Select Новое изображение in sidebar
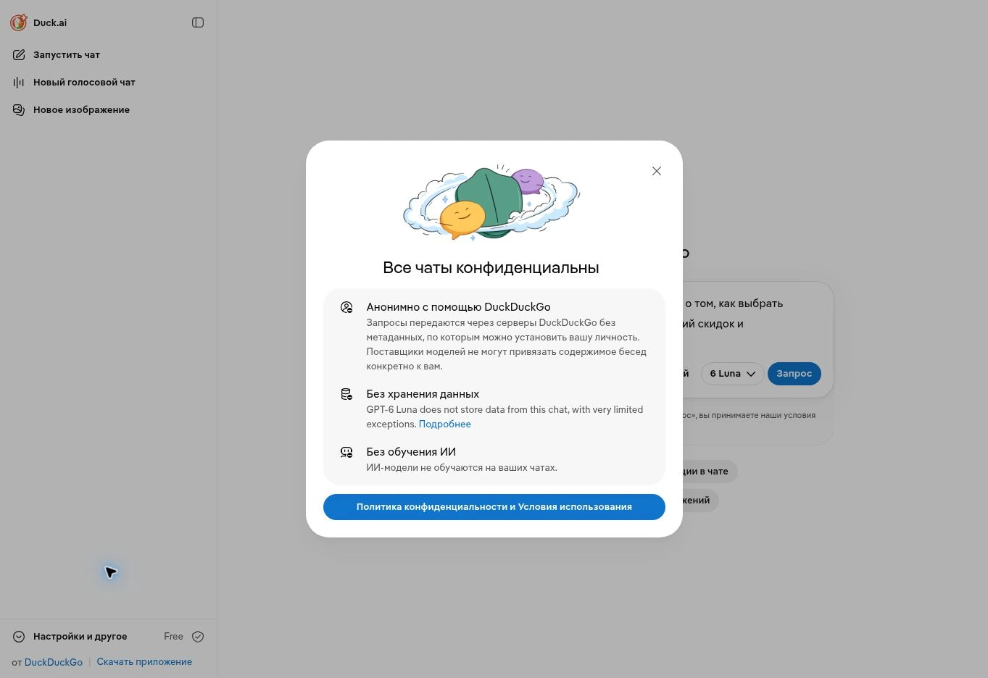 (x=81, y=109)
